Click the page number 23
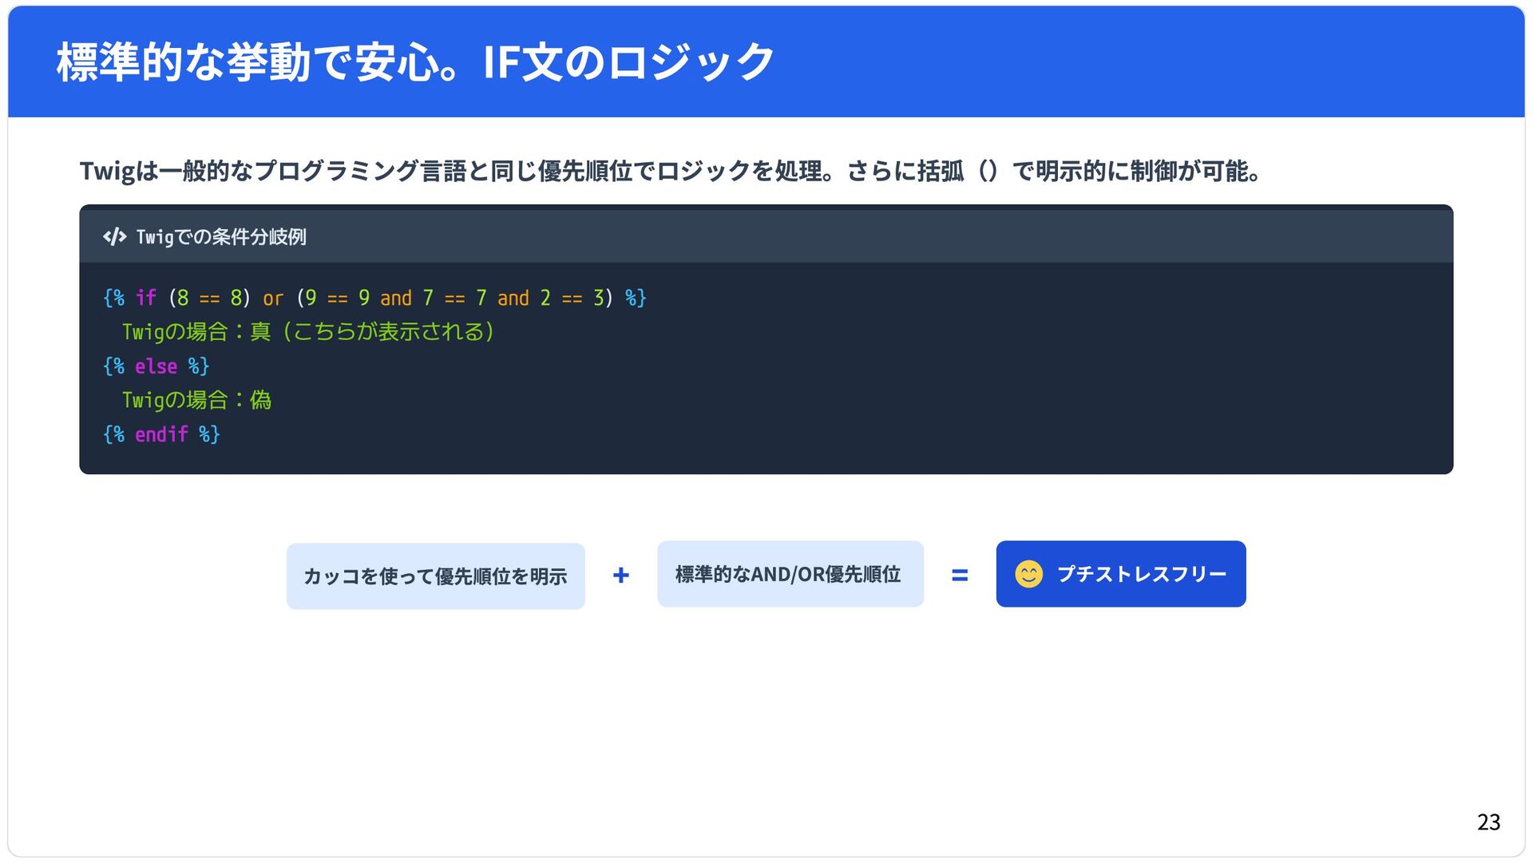Viewport: 1533px width, 867px height. click(x=1487, y=822)
